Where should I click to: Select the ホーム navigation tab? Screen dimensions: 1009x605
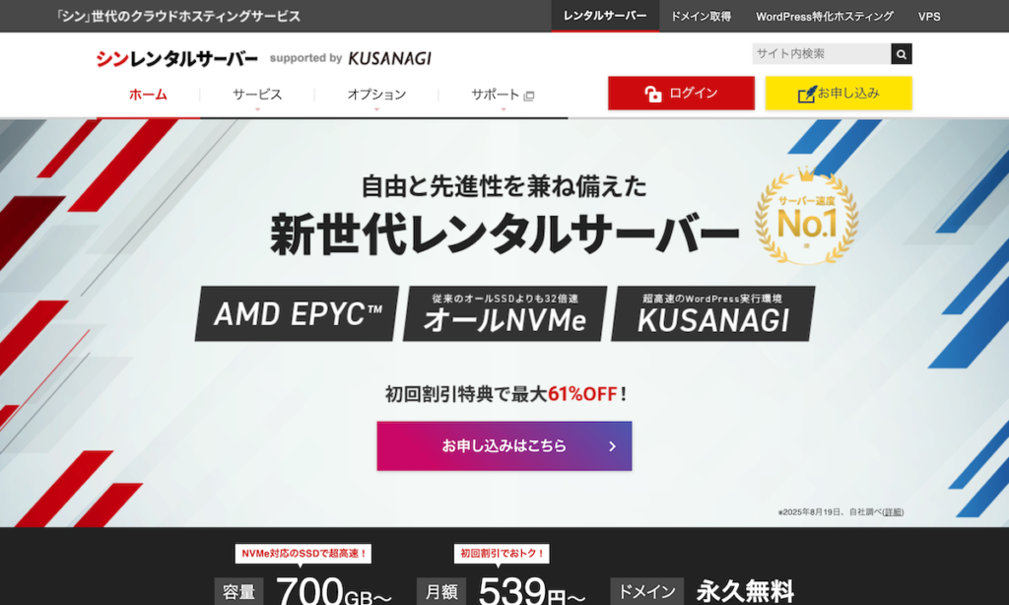[148, 95]
